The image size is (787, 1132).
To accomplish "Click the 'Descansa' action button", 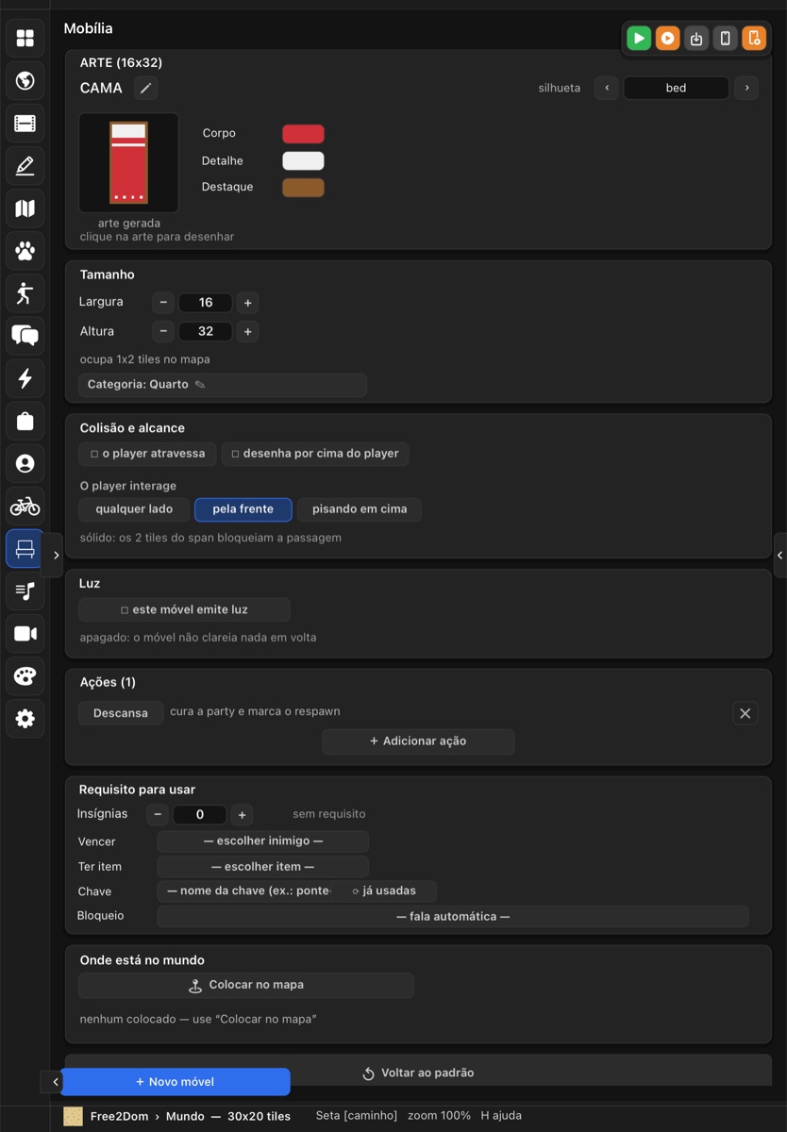I will click(x=121, y=713).
